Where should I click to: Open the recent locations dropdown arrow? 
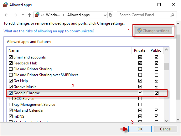click(x=23, y=15)
